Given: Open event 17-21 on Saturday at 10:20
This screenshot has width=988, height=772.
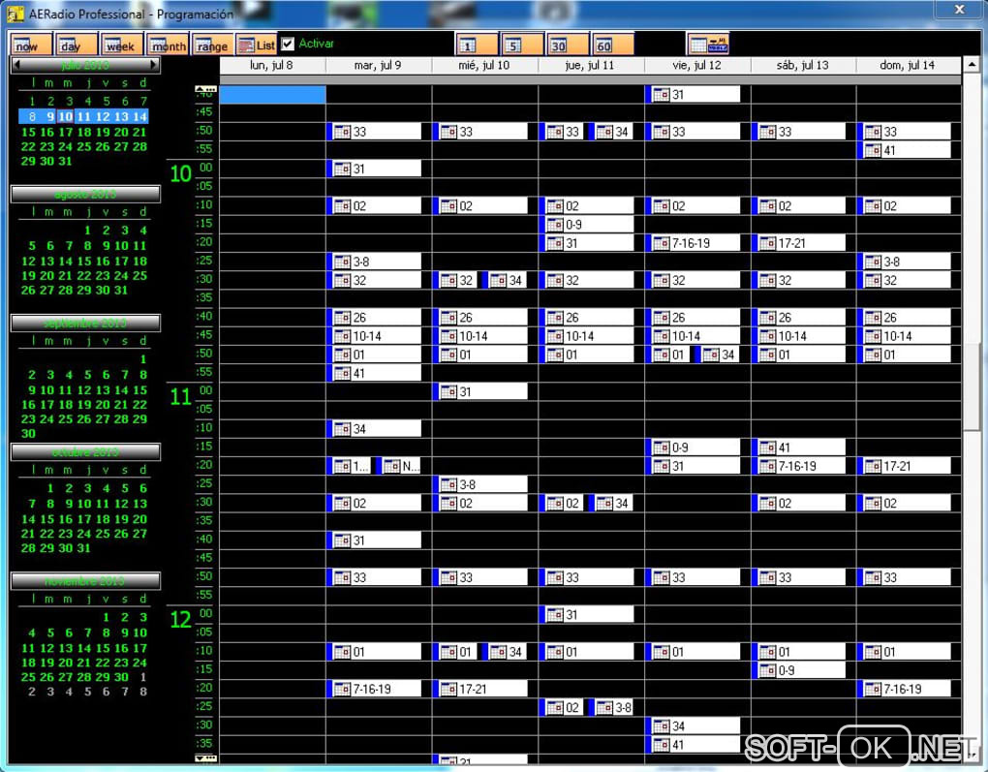Looking at the screenshot, I should tap(798, 243).
